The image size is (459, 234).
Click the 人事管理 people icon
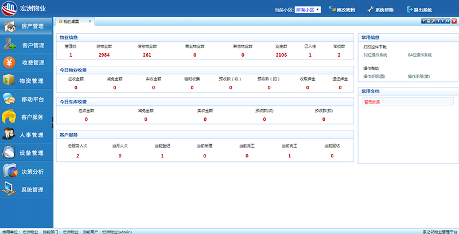click(9, 135)
